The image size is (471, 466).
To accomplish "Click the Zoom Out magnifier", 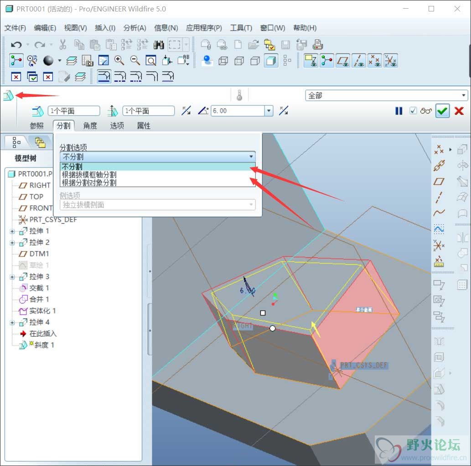I will tap(135, 61).
